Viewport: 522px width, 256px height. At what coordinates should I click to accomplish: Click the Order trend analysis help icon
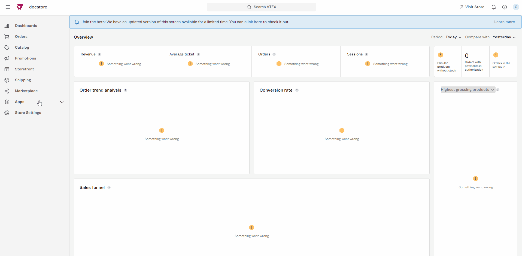coord(126,90)
